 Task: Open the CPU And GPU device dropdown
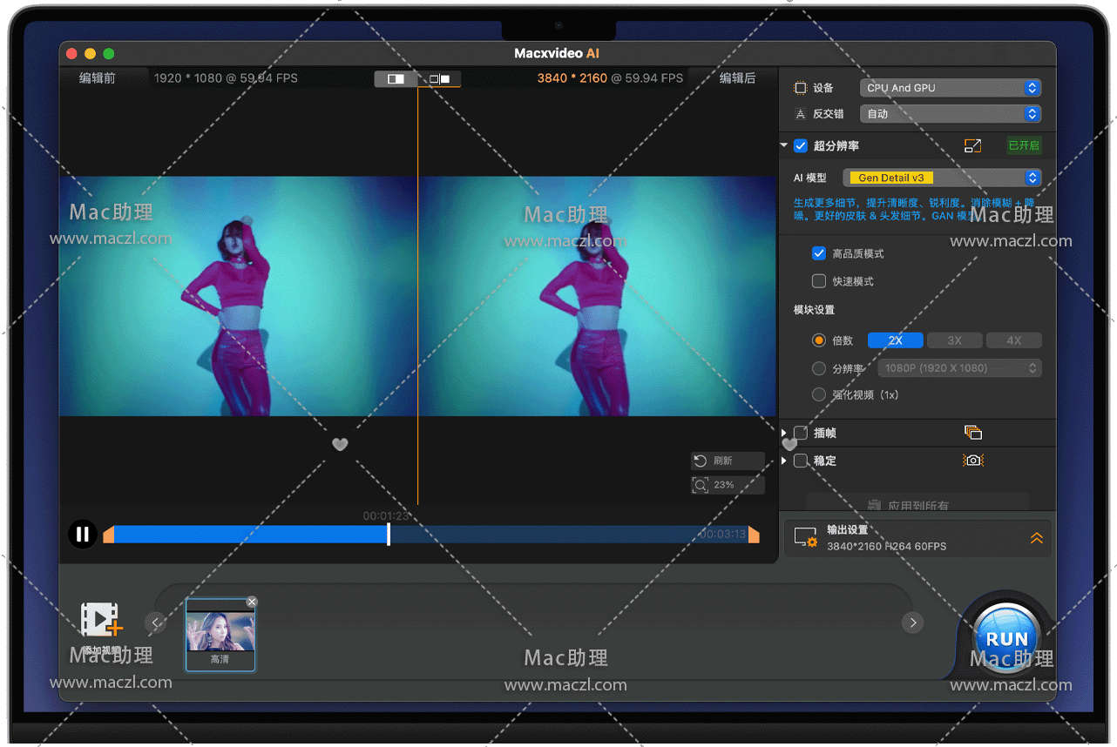click(950, 88)
